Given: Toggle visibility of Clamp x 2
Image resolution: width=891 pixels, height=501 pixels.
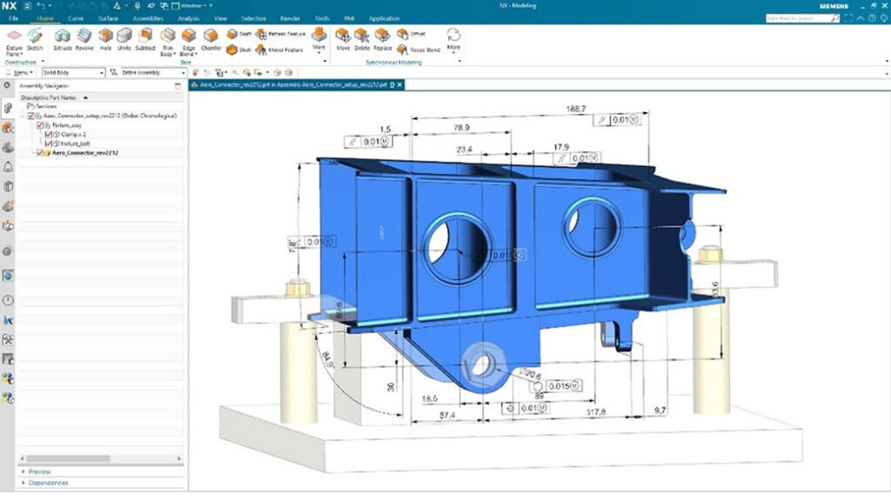Looking at the screenshot, I should (x=49, y=135).
